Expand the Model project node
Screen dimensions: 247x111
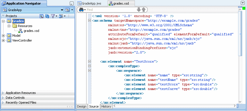click(3, 36)
